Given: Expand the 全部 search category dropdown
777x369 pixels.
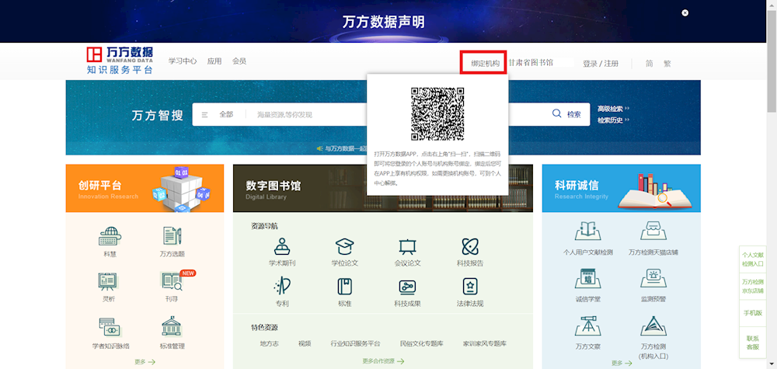Looking at the screenshot, I should click(218, 114).
